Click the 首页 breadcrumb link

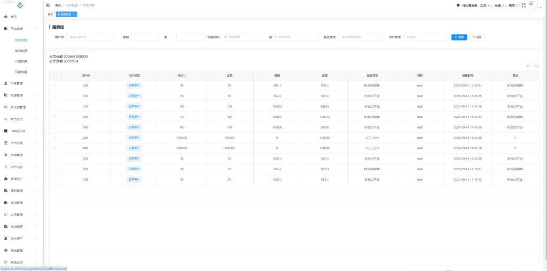[x=58, y=5]
